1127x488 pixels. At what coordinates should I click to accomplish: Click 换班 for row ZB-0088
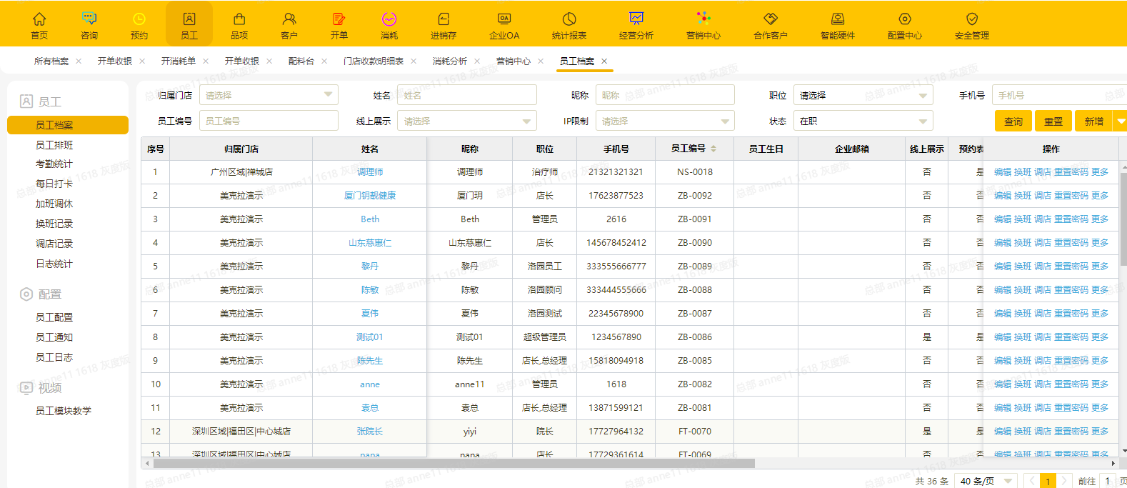(1023, 290)
